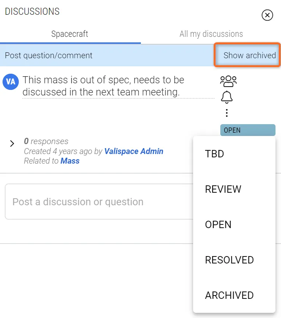
Task: Open the Valispace Admin profile link
Action: click(x=134, y=151)
